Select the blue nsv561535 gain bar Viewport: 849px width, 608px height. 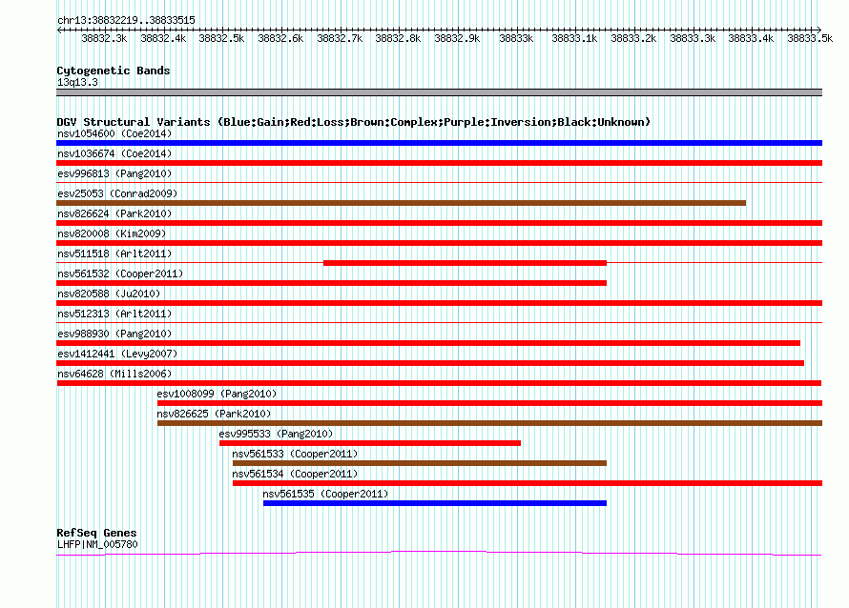(435, 503)
